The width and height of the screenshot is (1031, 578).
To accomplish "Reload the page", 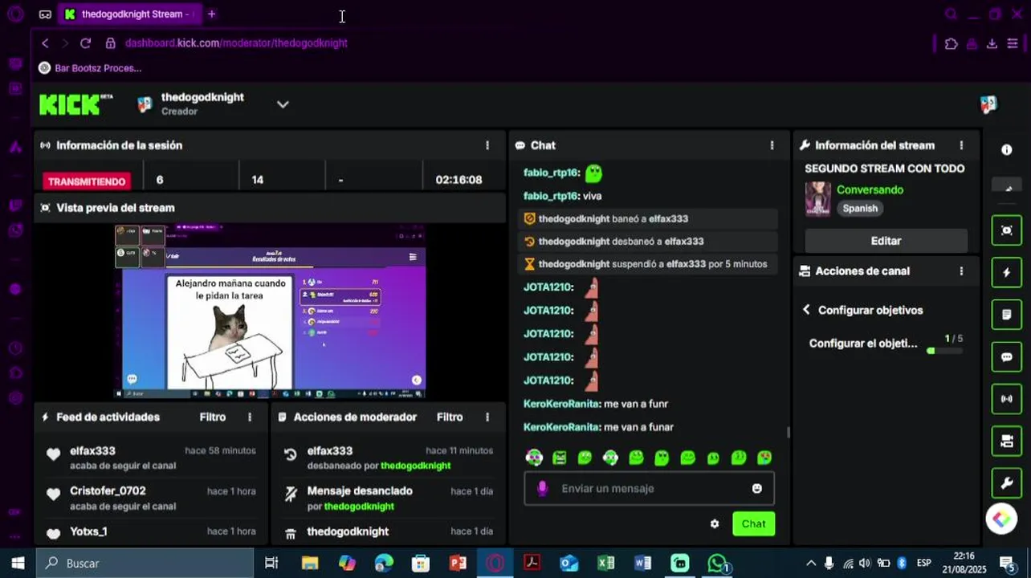I will (85, 43).
